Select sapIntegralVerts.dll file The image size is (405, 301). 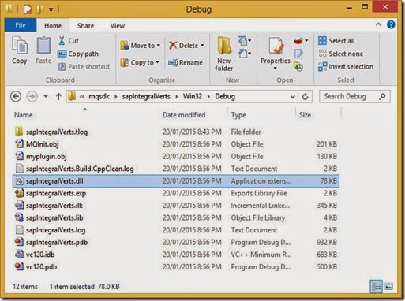(x=176, y=181)
